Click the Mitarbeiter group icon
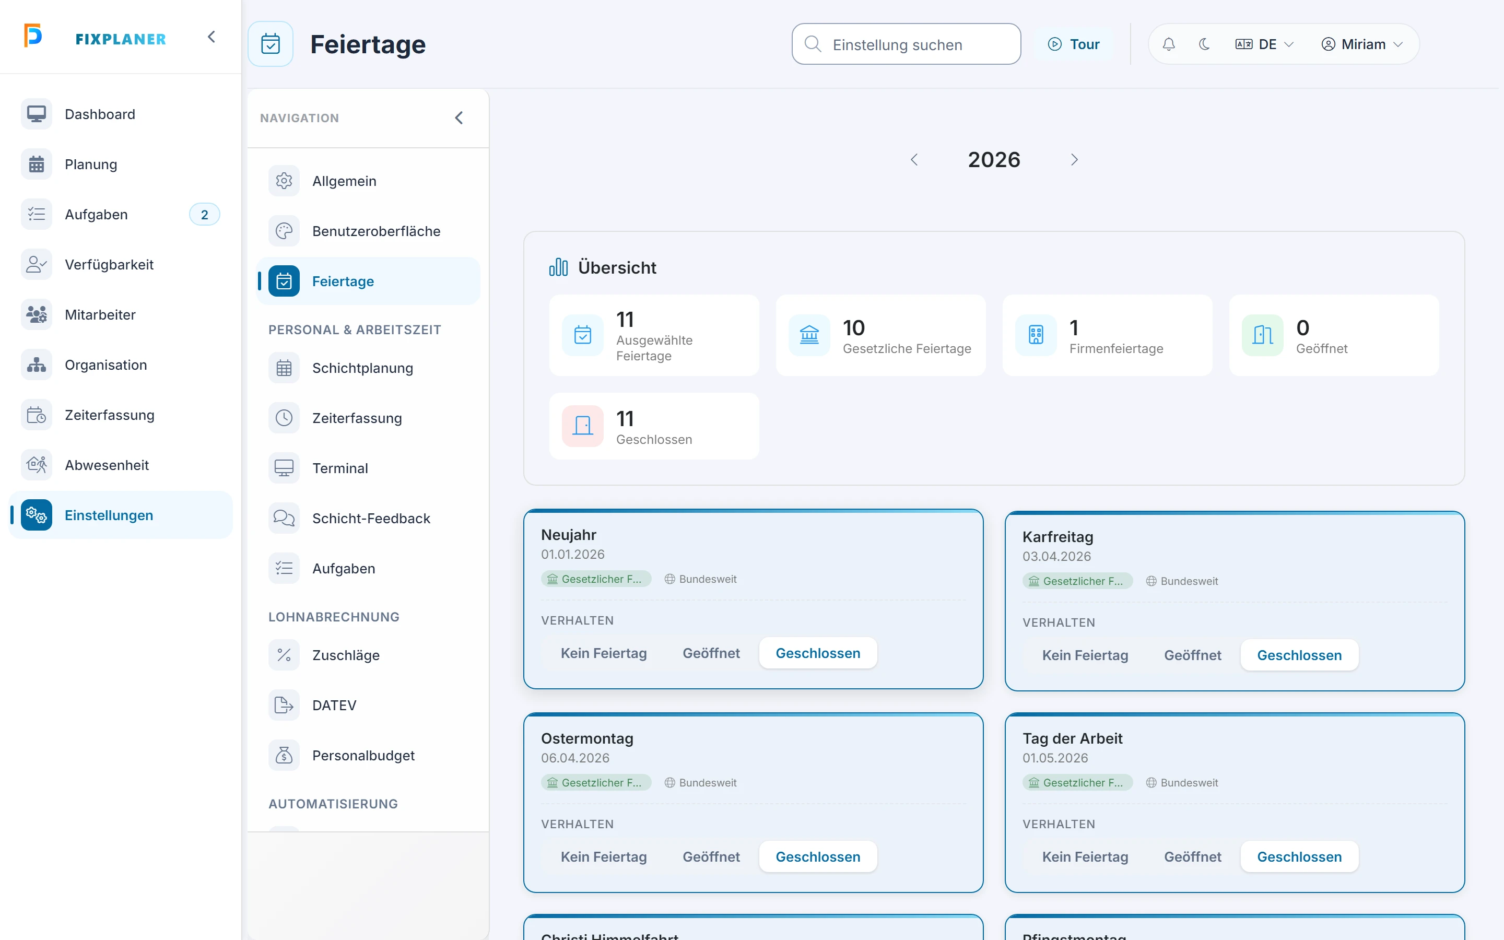The image size is (1504, 940). 36,314
